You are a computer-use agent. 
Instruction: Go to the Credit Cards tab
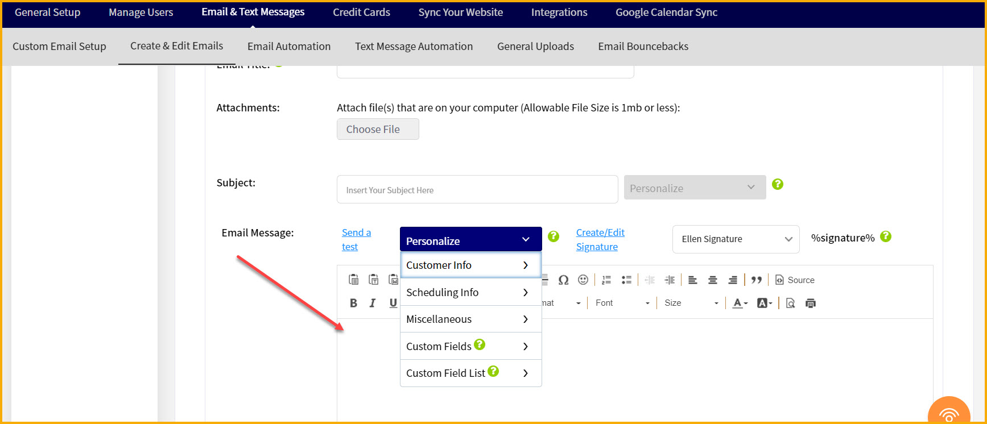coord(361,13)
